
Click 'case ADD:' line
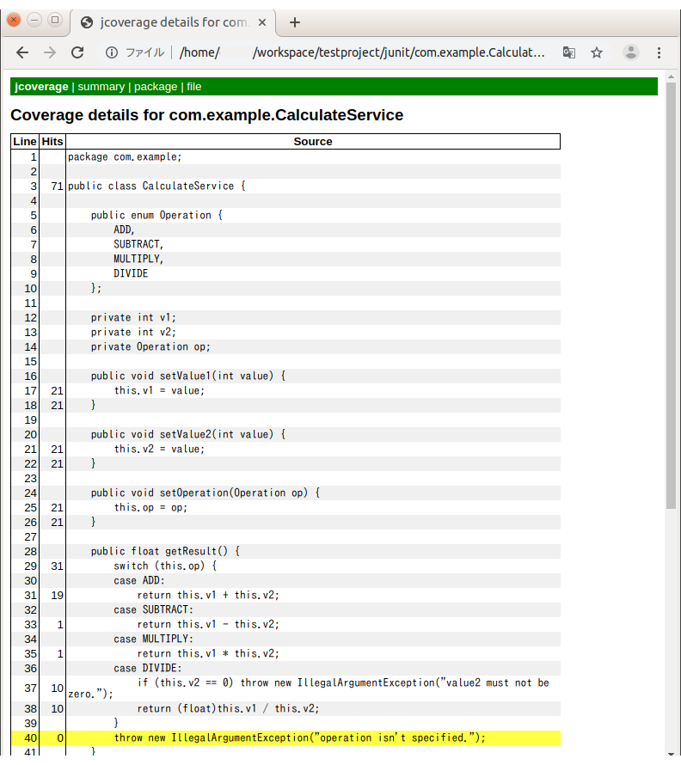pyautogui.click(x=139, y=581)
